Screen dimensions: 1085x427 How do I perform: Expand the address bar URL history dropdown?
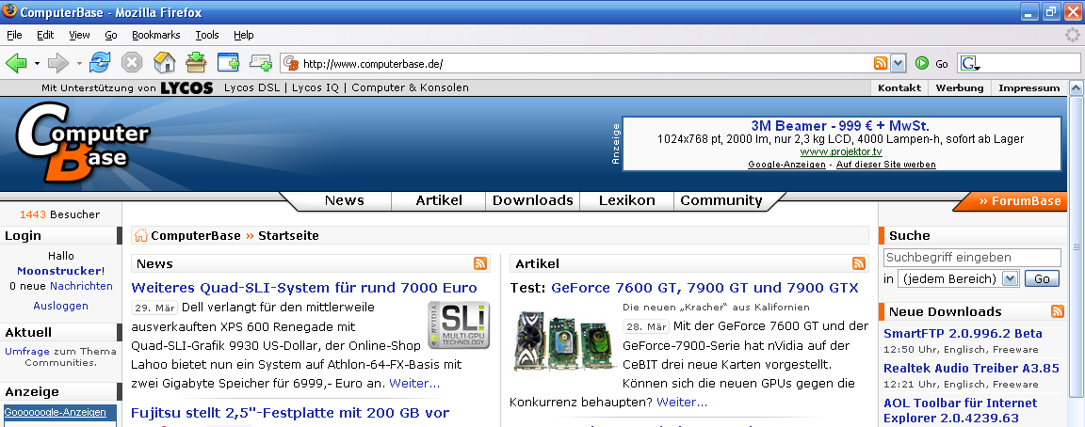click(898, 64)
